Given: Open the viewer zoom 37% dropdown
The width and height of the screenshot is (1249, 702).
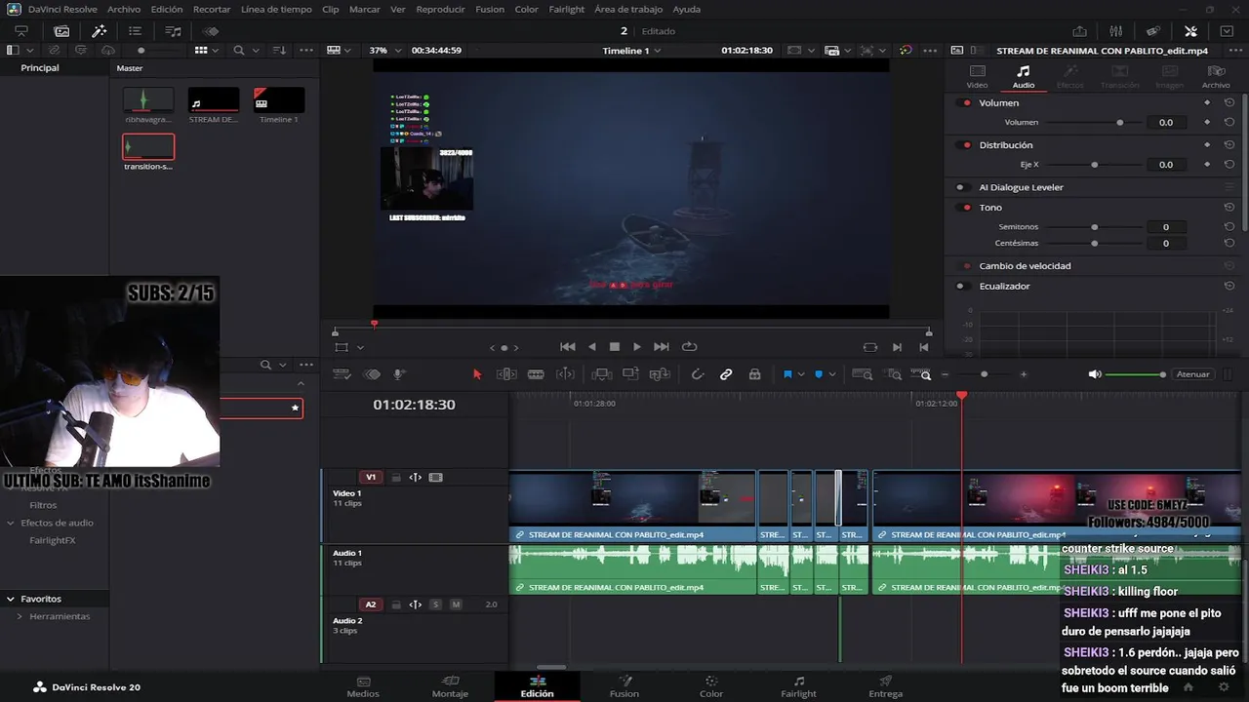Looking at the screenshot, I should click(x=383, y=51).
